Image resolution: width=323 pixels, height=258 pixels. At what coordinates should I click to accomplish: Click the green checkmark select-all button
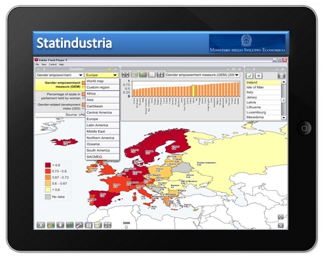(x=250, y=76)
